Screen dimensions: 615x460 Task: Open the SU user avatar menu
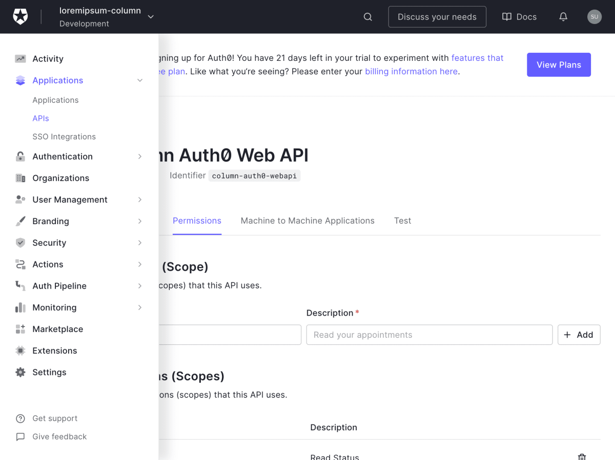594,17
